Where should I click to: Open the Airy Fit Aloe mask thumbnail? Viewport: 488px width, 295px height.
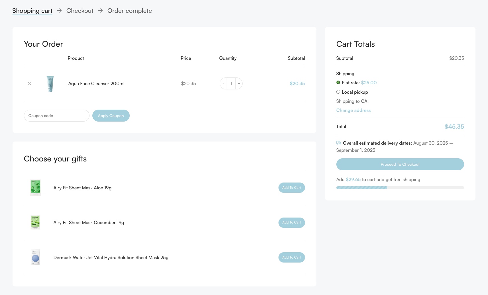pyautogui.click(x=35, y=188)
